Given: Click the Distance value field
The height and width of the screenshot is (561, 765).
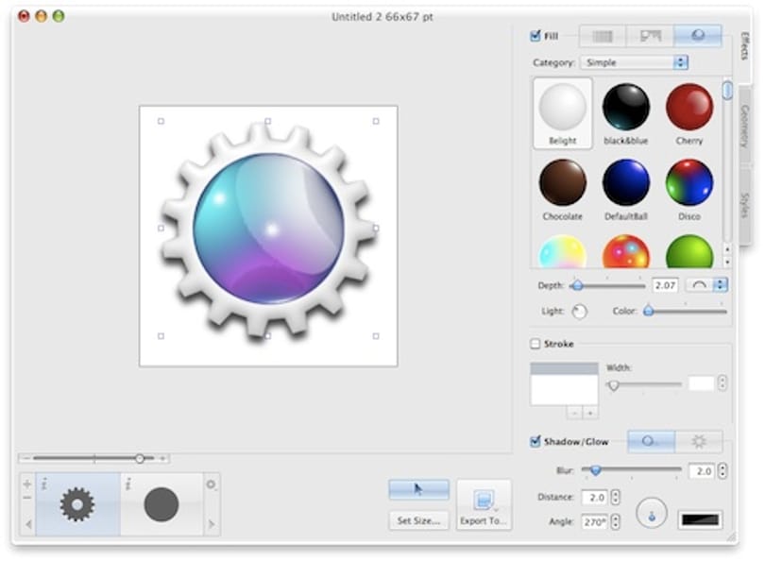Looking at the screenshot, I should point(594,497).
